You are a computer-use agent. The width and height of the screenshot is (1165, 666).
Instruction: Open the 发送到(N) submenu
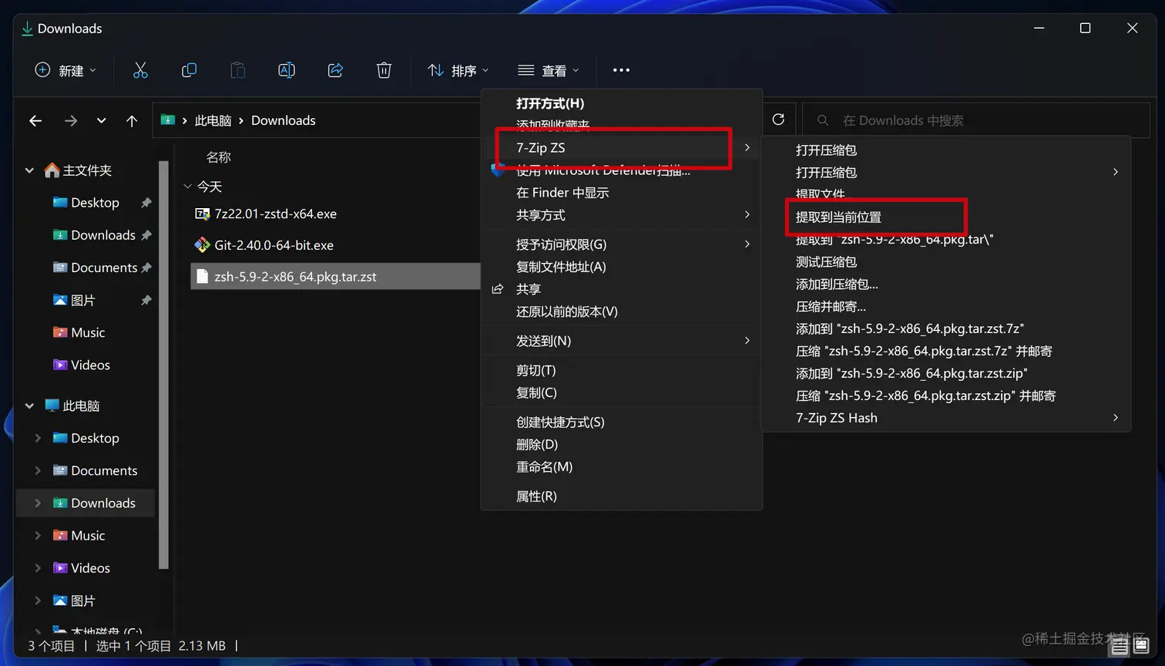click(x=622, y=341)
